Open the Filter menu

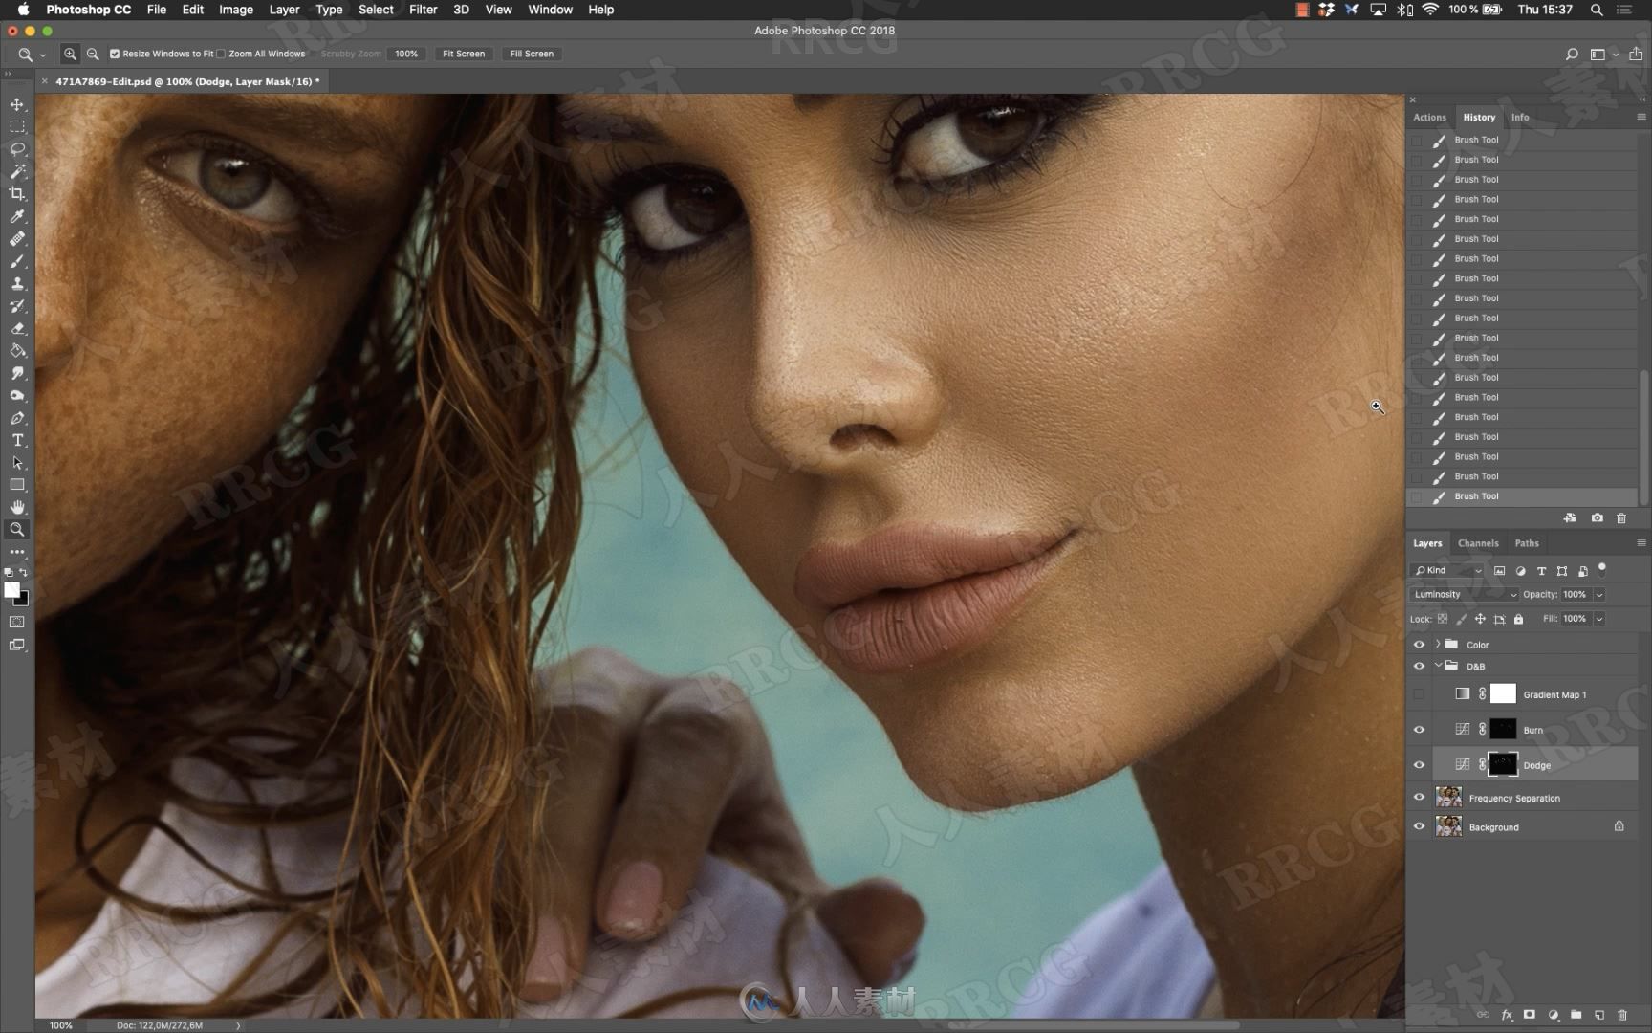tap(423, 10)
